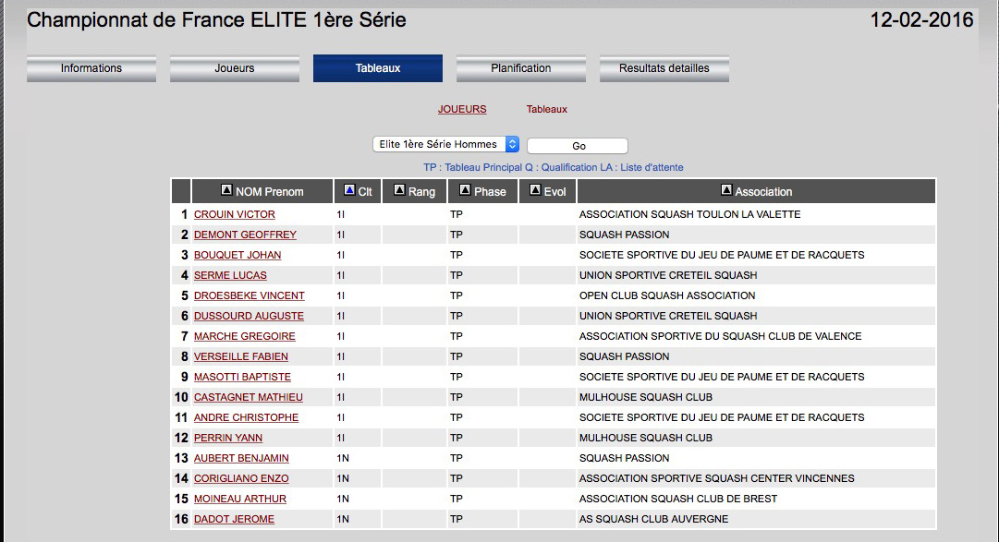Click sort arrow icon beside NOM Prenom
The image size is (999, 542).
pyautogui.click(x=226, y=191)
